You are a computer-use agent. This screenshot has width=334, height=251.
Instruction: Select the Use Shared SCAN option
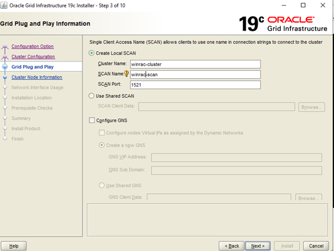tap(92, 96)
